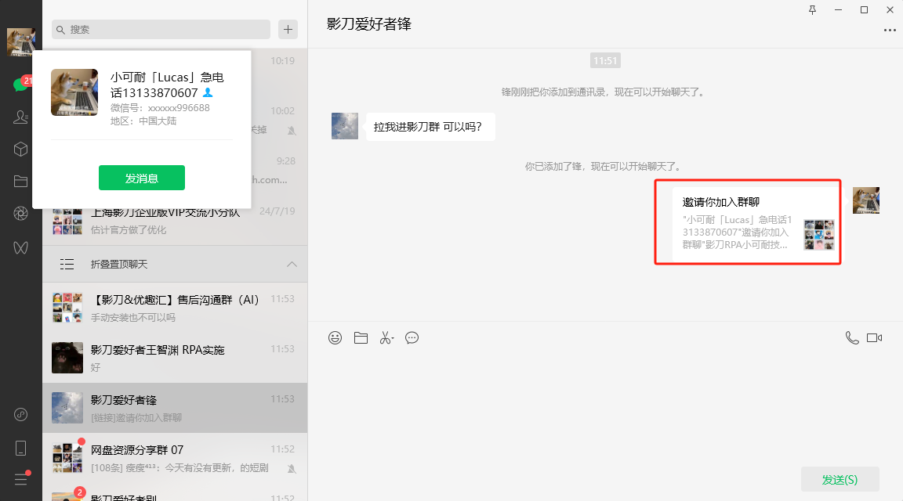The width and height of the screenshot is (903, 501).
Task: Click 发消息 button on profile card
Action: point(142,178)
